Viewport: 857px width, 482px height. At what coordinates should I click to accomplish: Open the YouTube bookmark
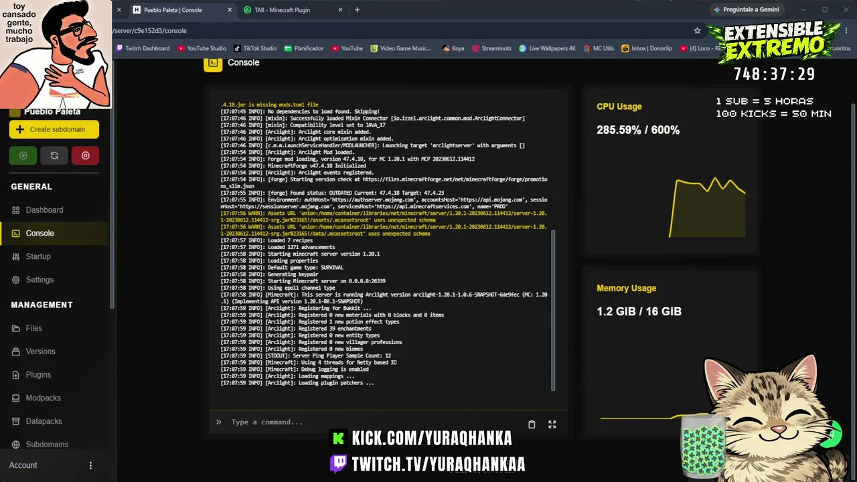(x=347, y=48)
